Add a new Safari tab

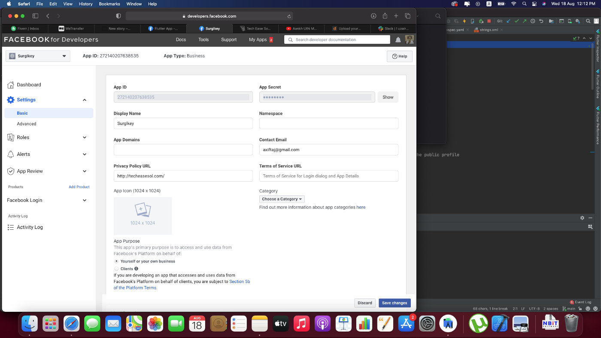pos(396,16)
